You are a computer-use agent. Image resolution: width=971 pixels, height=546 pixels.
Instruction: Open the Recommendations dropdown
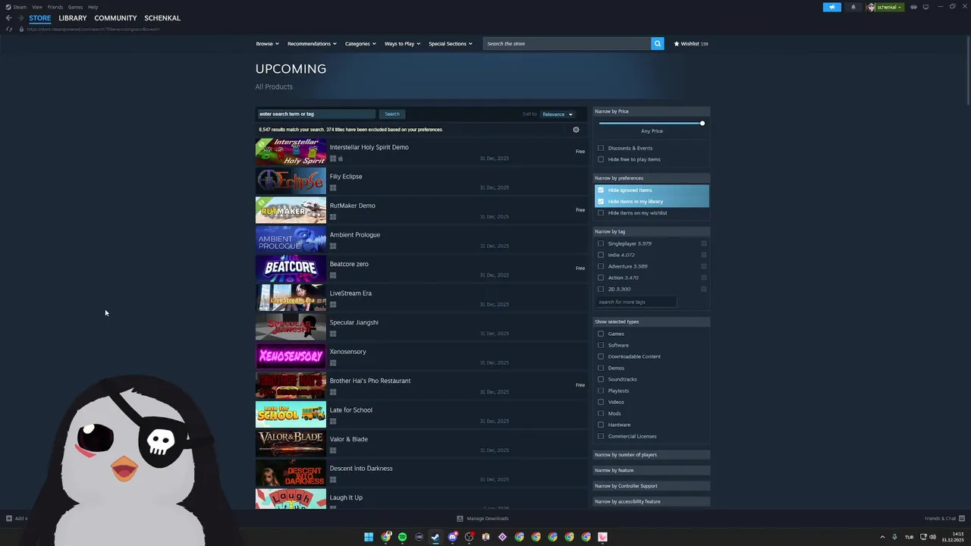[x=312, y=44]
